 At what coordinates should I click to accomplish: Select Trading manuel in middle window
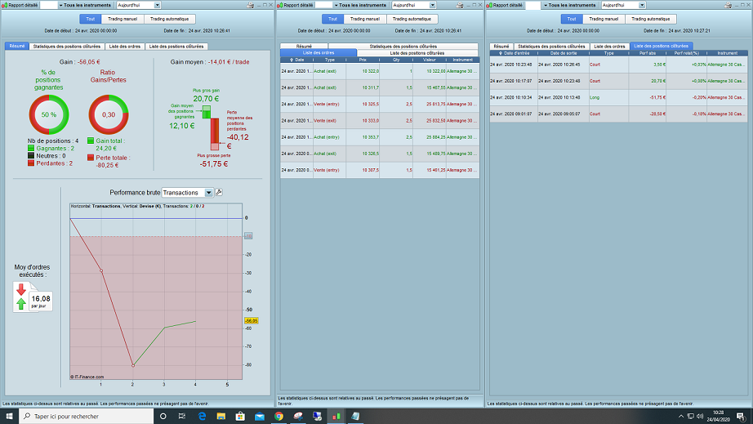pos(365,20)
